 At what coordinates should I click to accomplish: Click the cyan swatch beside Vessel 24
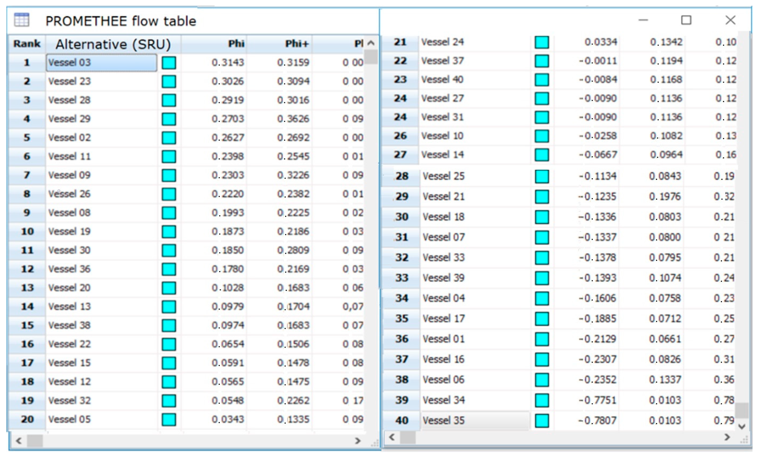tap(542, 42)
